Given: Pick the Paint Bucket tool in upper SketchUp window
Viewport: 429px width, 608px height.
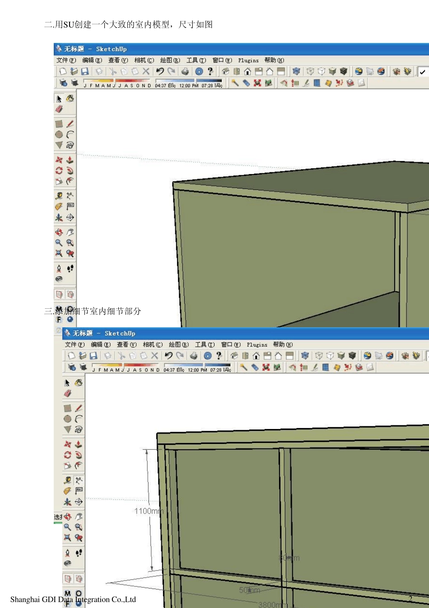Looking at the screenshot, I should tap(70, 98).
